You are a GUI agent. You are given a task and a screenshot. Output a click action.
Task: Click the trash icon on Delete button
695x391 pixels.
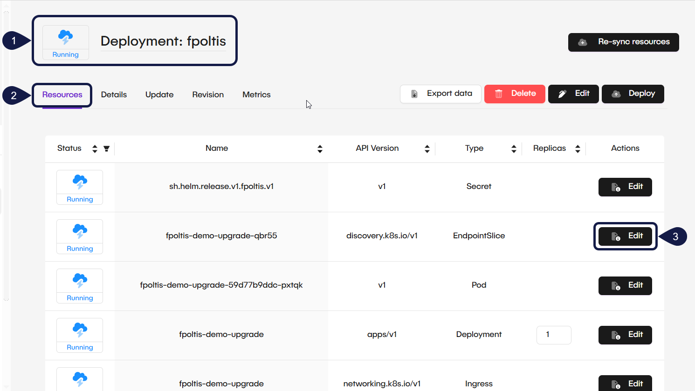coord(498,94)
